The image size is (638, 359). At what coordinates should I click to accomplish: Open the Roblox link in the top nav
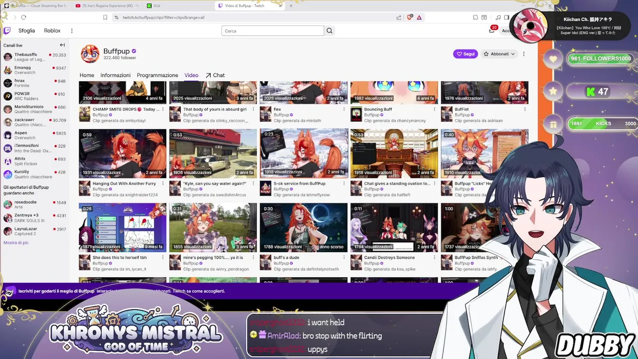point(52,31)
